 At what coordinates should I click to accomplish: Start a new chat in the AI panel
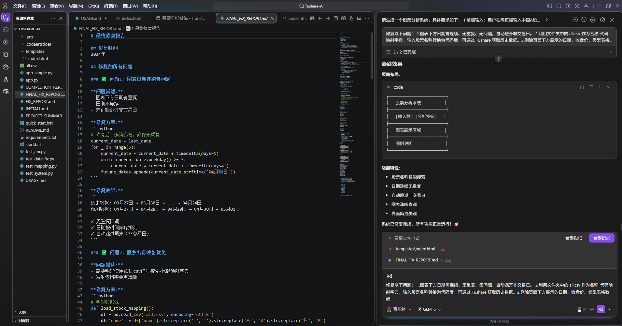pos(575,20)
